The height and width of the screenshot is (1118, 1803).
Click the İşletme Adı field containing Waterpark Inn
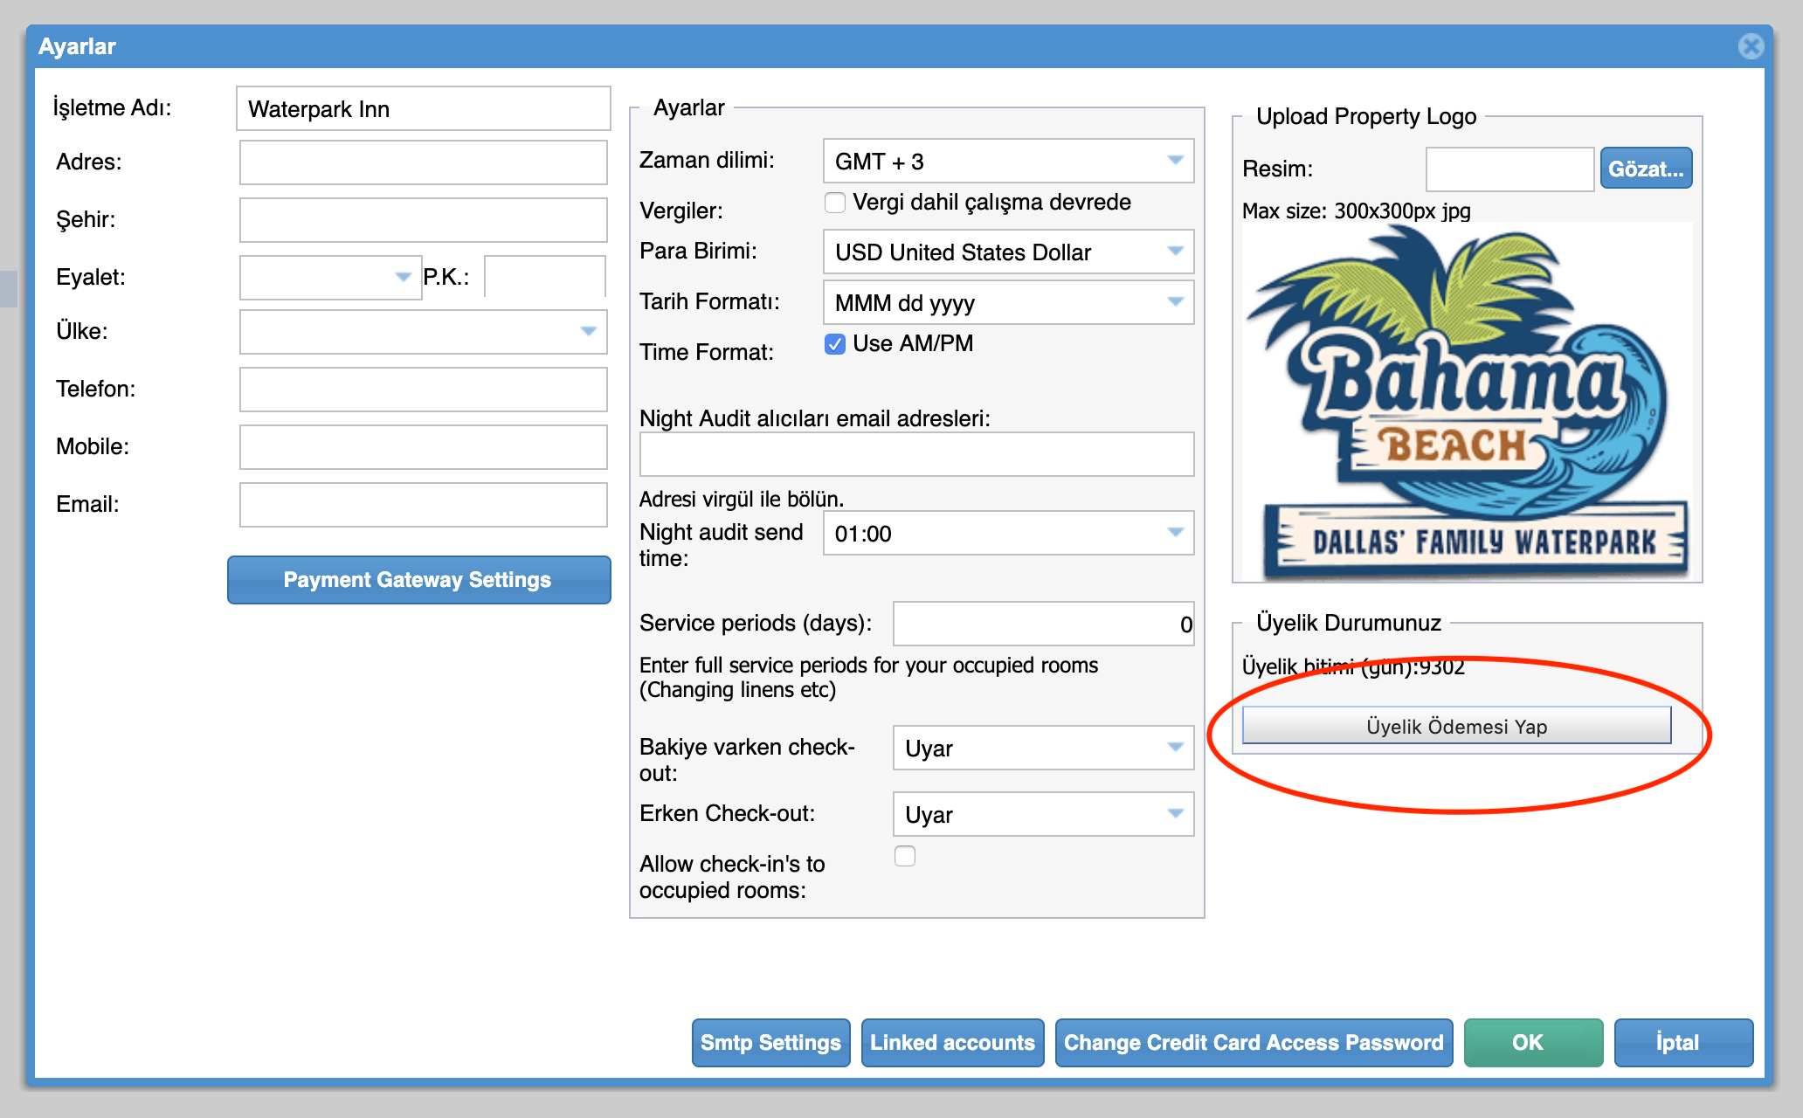pos(423,108)
